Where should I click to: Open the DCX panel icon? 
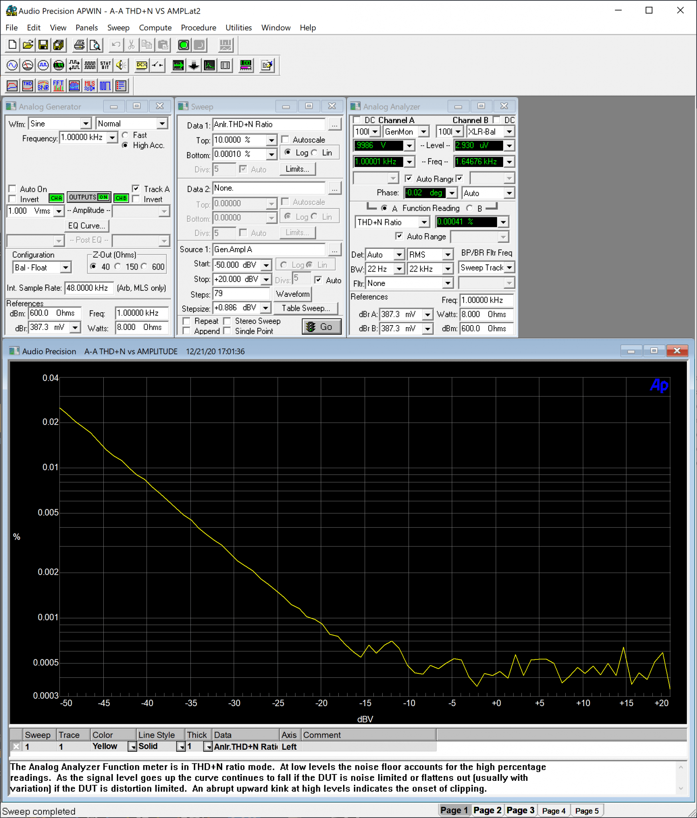[142, 65]
